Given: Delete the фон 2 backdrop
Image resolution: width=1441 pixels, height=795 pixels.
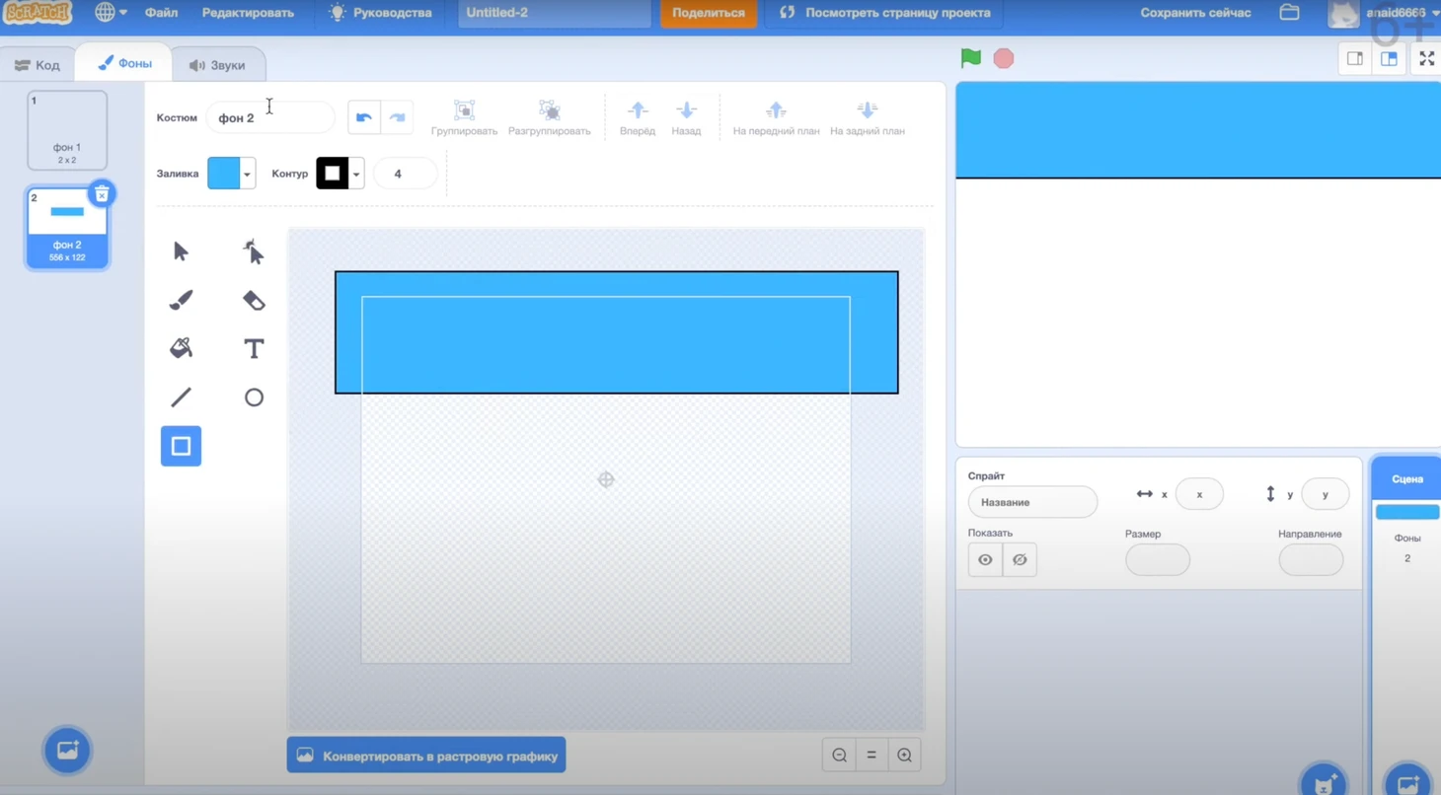Looking at the screenshot, I should coord(102,194).
